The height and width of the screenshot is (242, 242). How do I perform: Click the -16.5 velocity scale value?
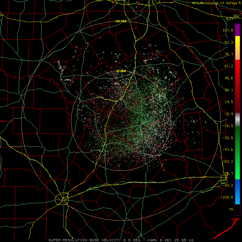(228, 126)
